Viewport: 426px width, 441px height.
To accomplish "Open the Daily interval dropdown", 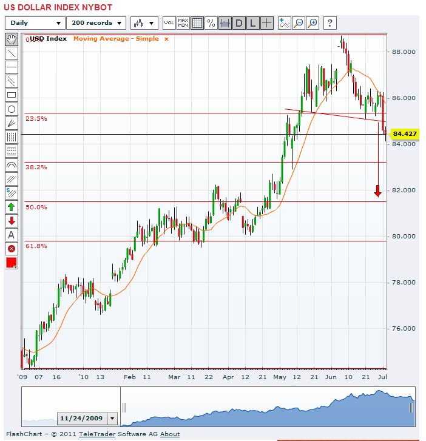I will pos(35,23).
